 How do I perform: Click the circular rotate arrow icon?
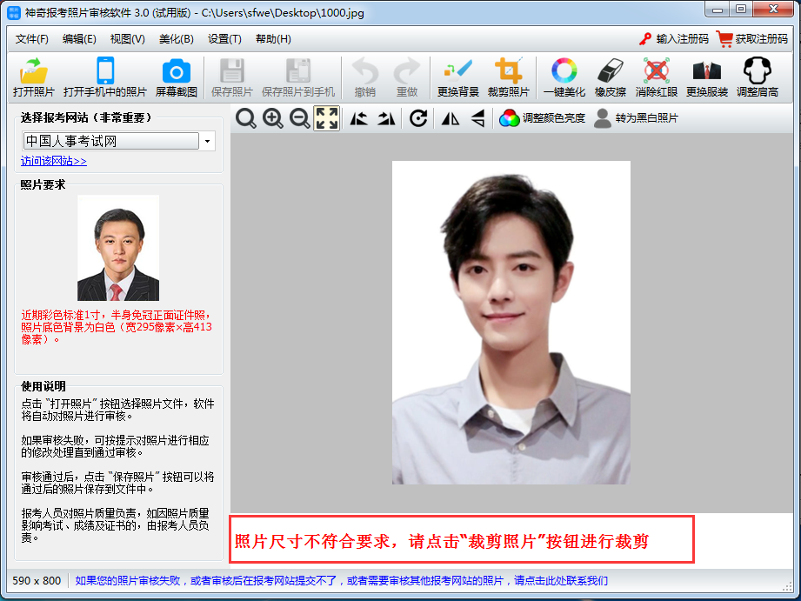point(417,118)
